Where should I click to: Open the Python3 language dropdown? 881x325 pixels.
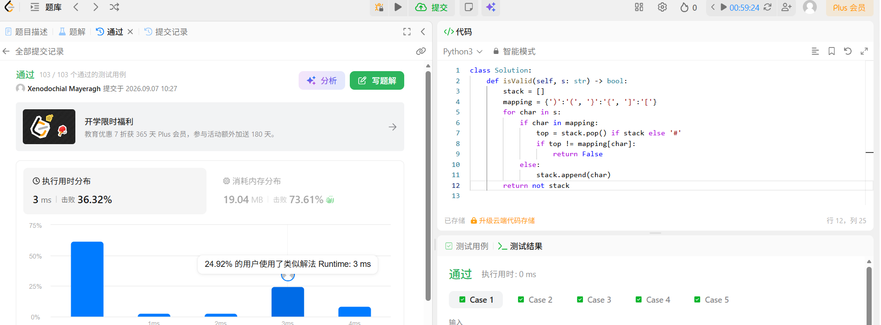point(463,51)
